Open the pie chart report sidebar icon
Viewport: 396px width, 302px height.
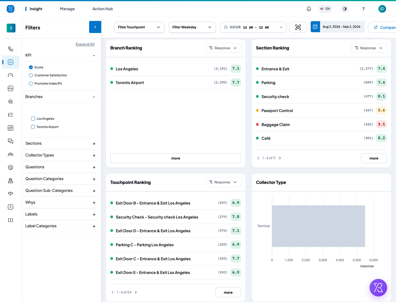10,128
